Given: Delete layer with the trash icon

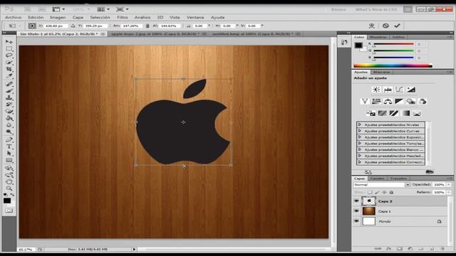Looking at the screenshot, I should 442,249.
